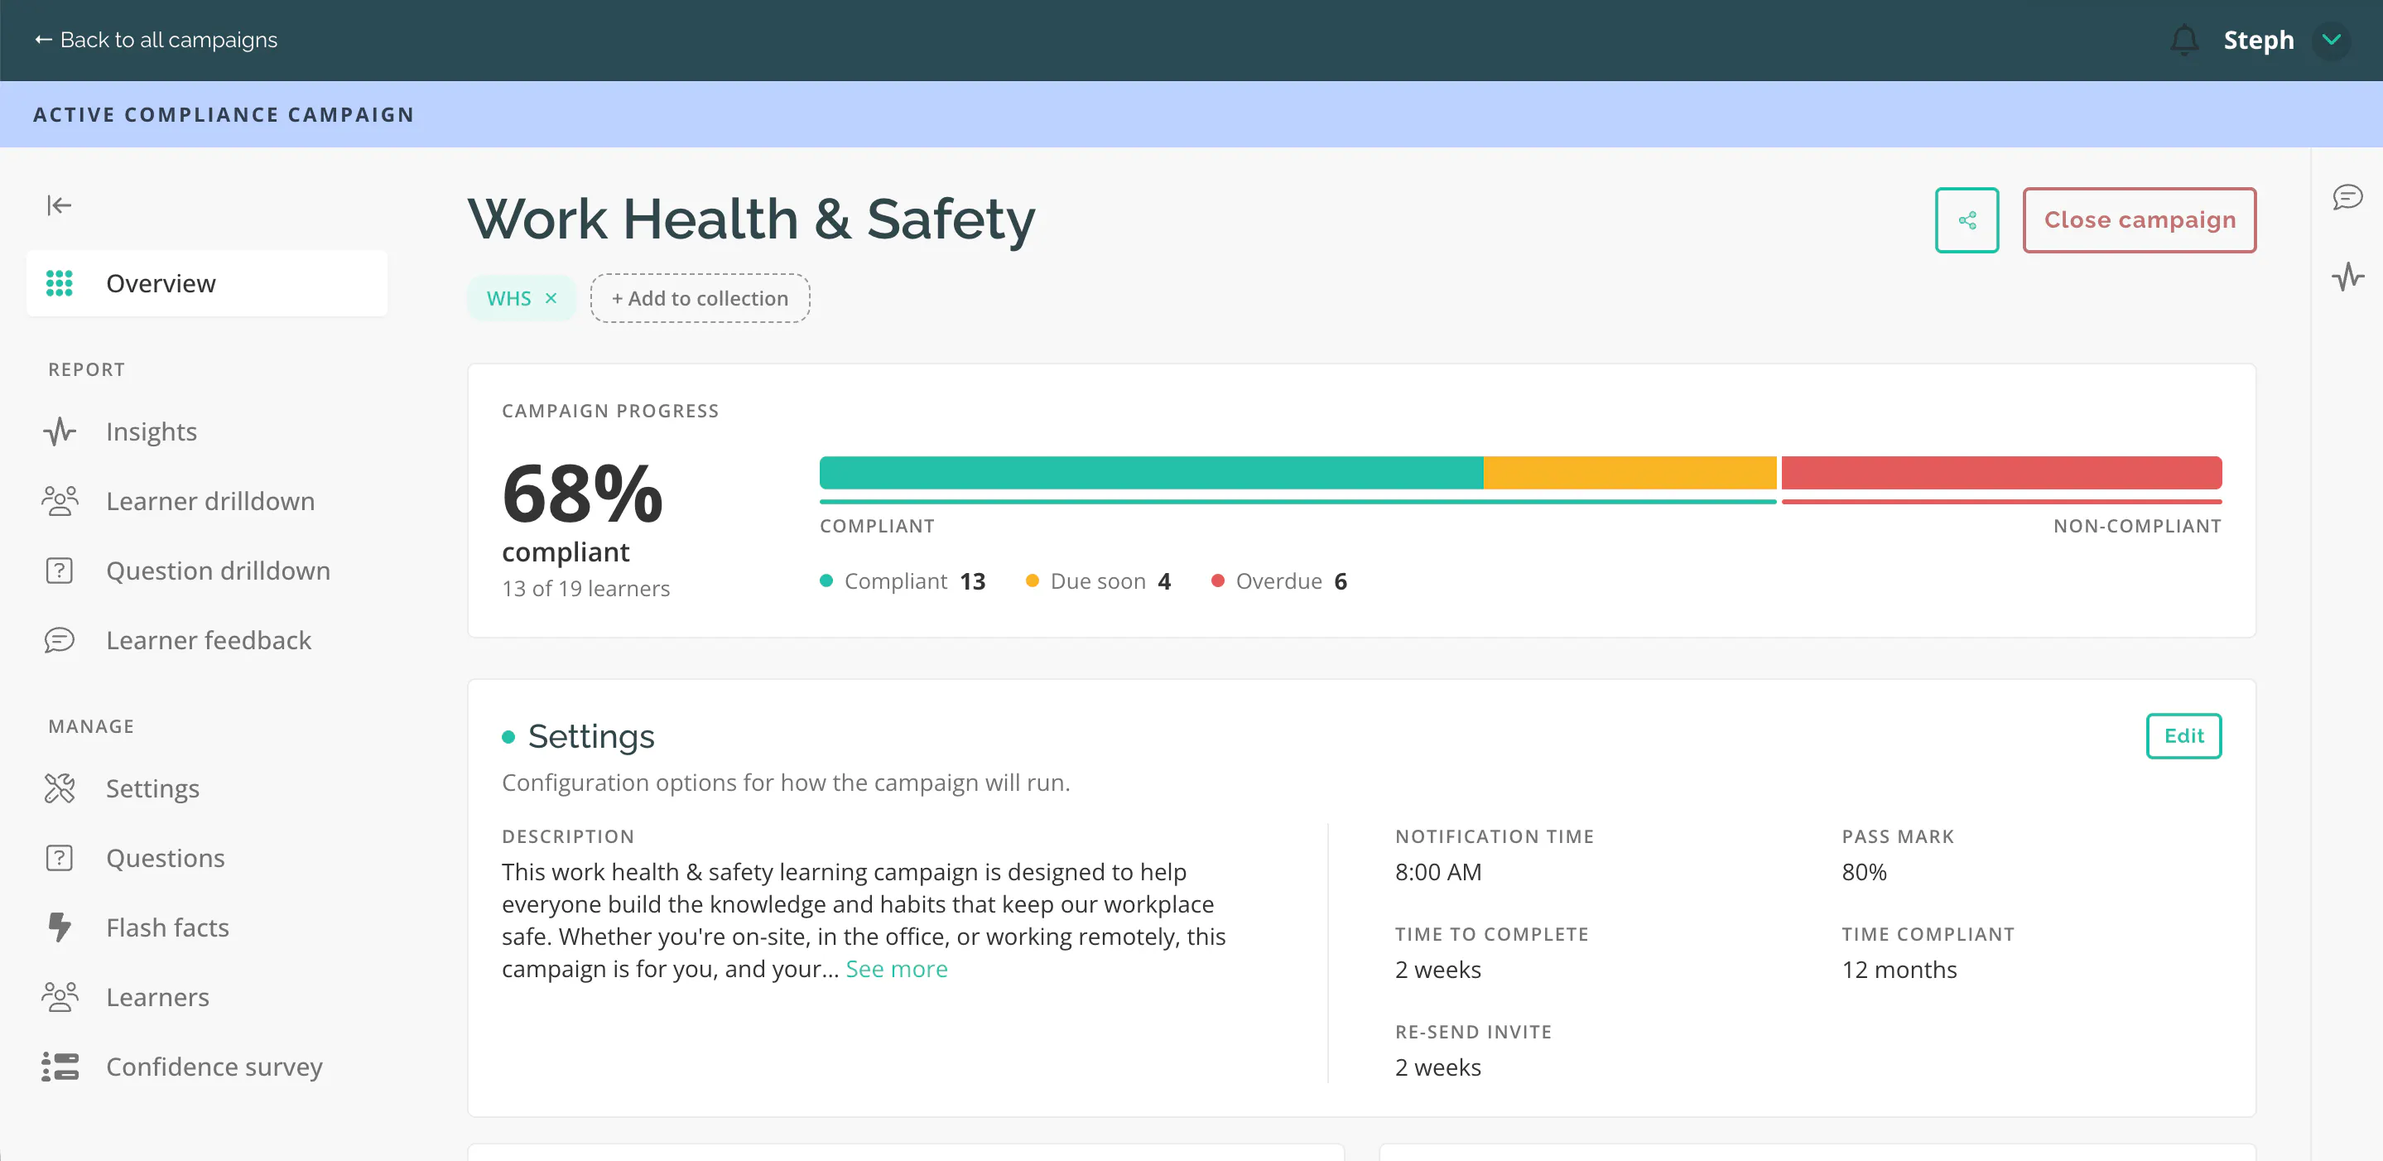The image size is (2383, 1161).
Task: Open Question drilldown report
Action: tap(219, 570)
